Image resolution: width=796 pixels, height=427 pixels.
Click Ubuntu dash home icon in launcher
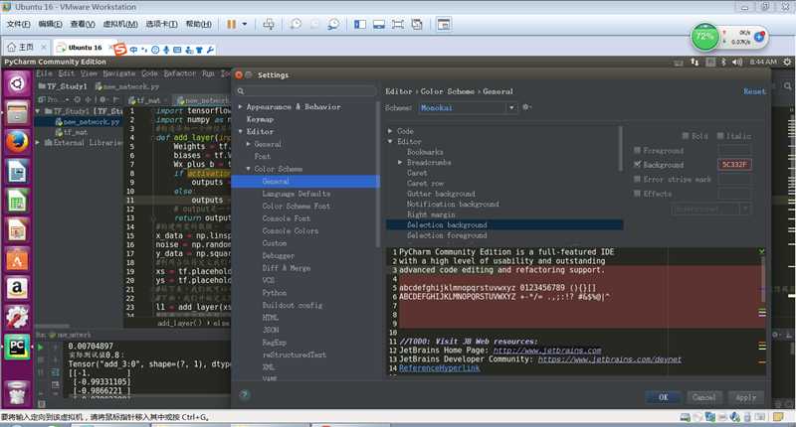pos(17,83)
